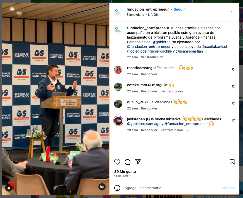The image size is (243, 198).
Task: Like cotekrumm's comment
Action: [x=233, y=86]
